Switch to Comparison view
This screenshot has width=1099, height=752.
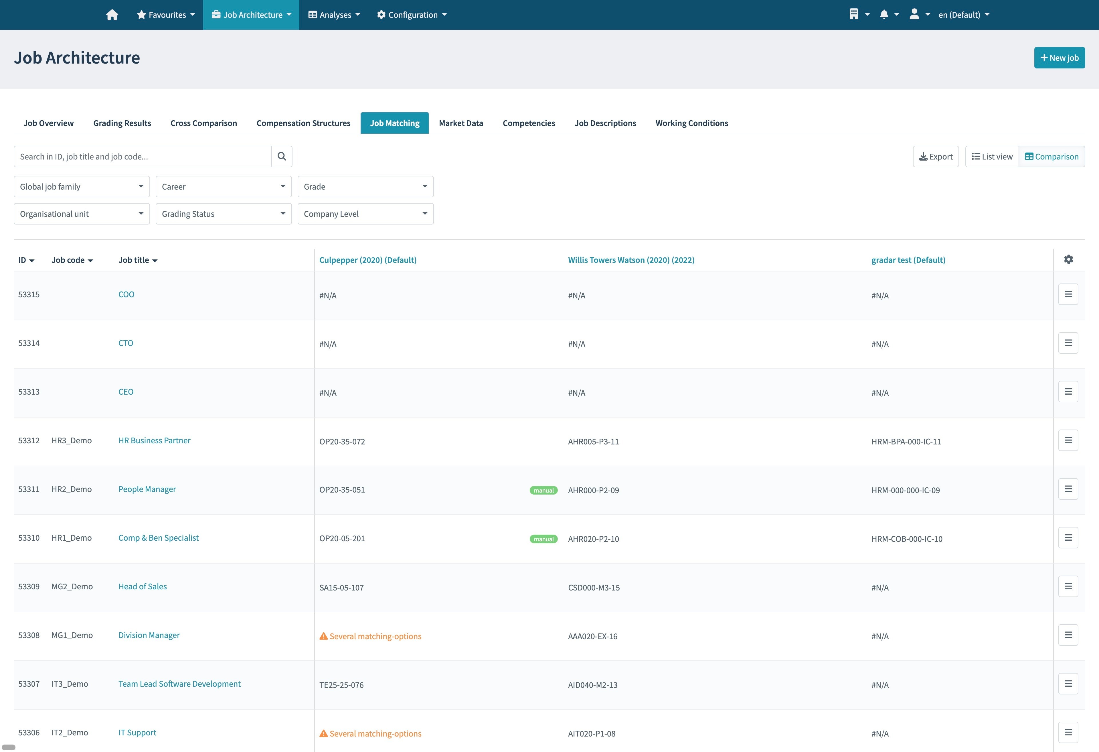(1052, 156)
